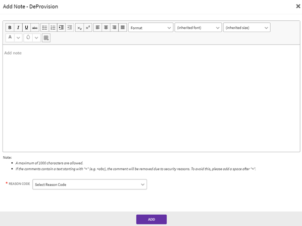Toggle bold formatting

9,28
